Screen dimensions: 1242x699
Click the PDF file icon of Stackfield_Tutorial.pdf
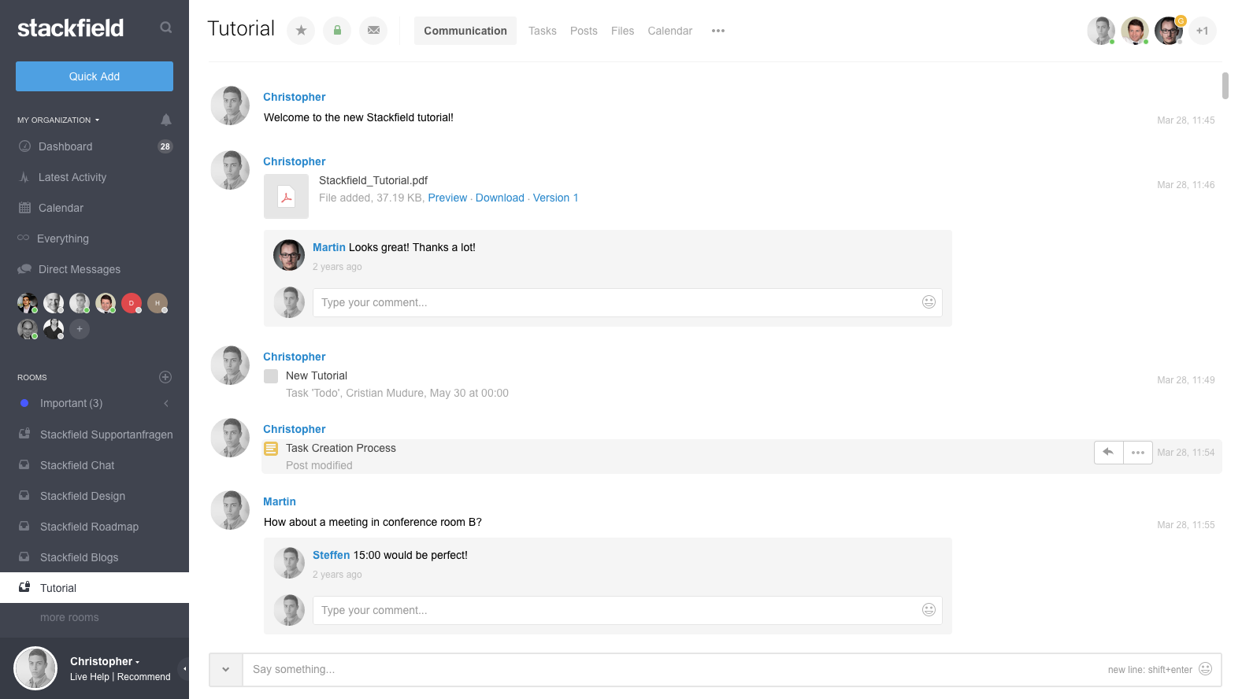[x=286, y=196]
